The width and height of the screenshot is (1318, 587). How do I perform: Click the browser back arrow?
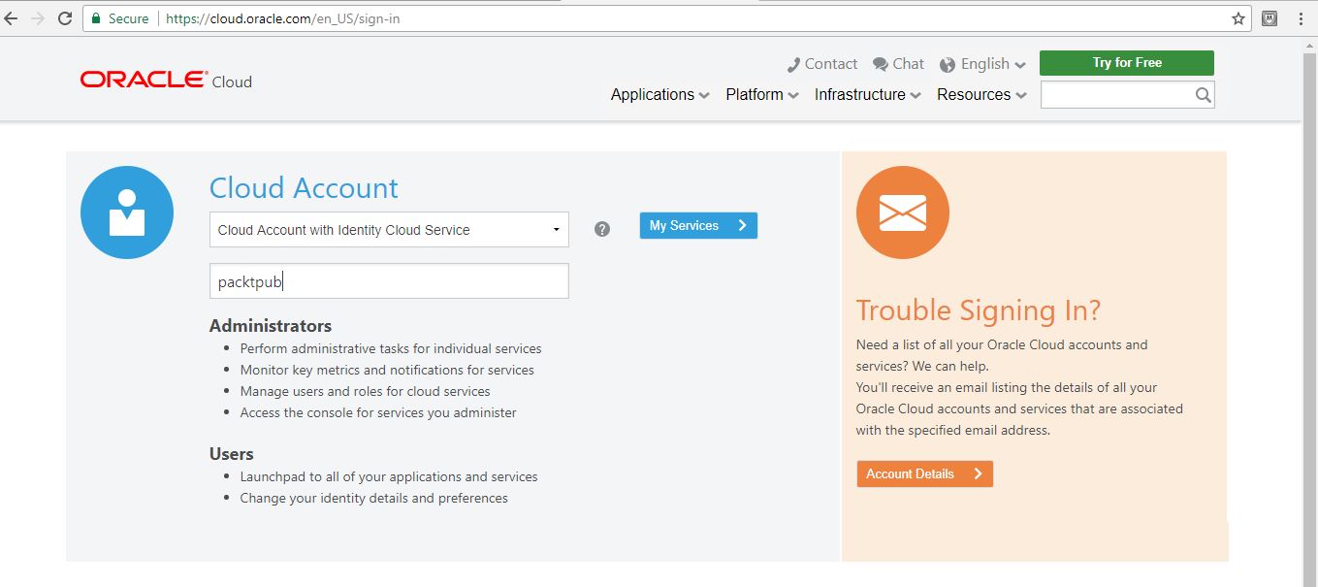click(x=12, y=18)
